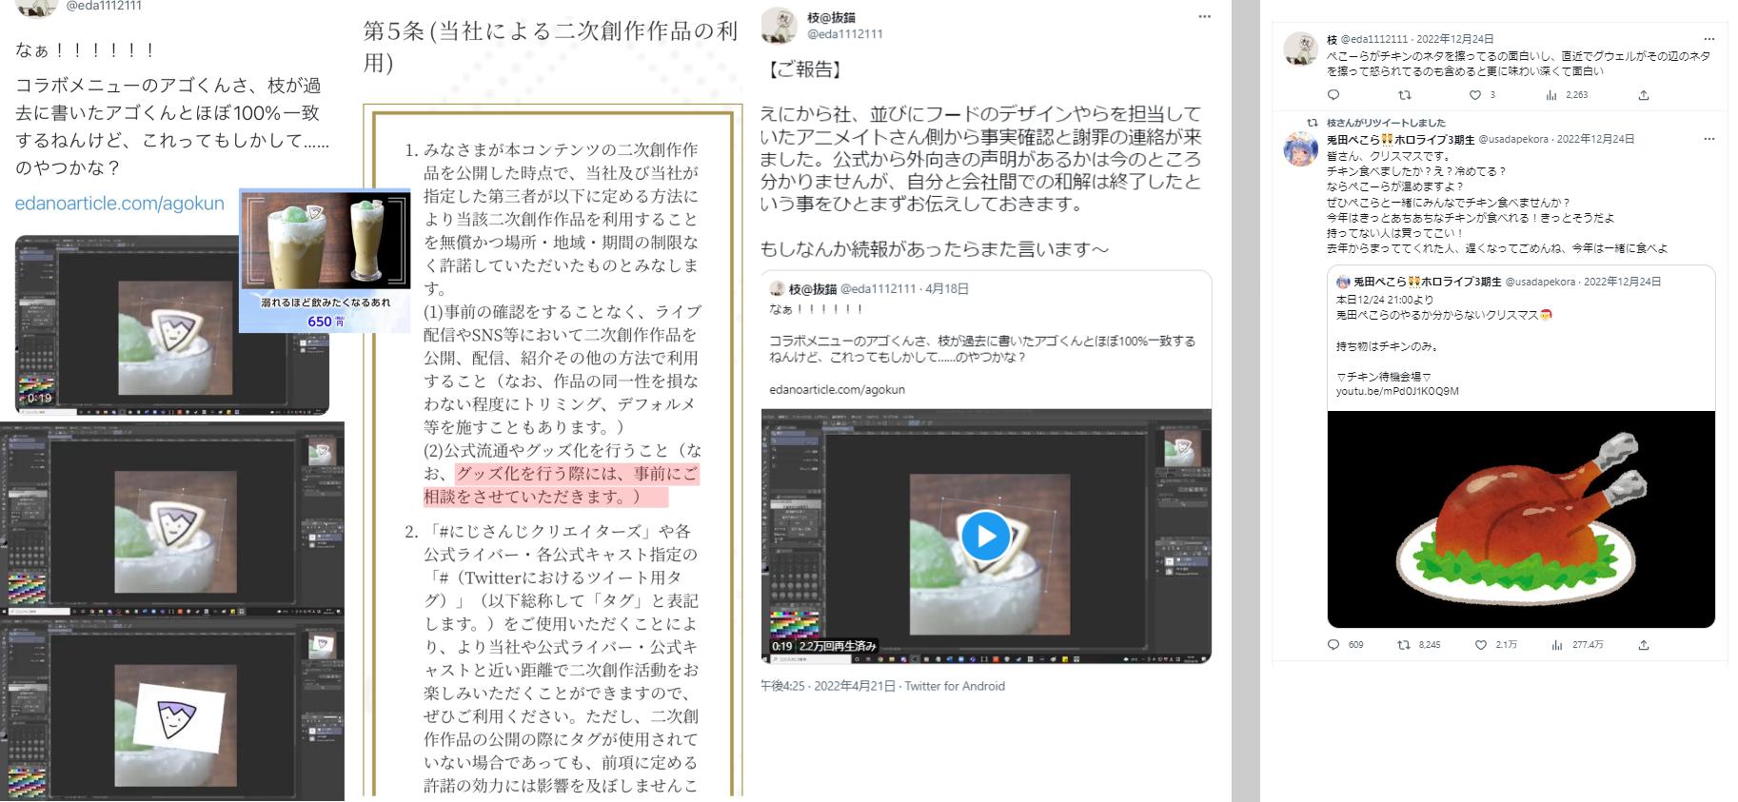Image resolution: width=1738 pixels, height=802 pixels.
Task: Share 枝's top tweet
Action: click(x=1644, y=95)
